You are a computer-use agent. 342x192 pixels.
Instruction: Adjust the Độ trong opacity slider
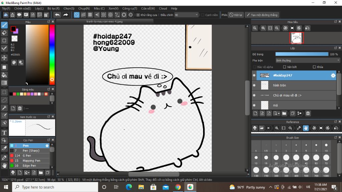coord(302,54)
